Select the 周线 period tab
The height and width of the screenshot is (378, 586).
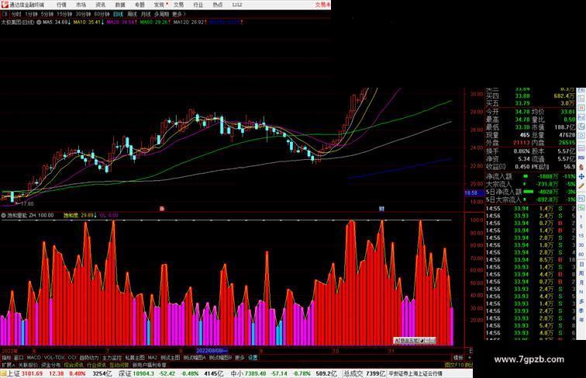click(132, 14)
